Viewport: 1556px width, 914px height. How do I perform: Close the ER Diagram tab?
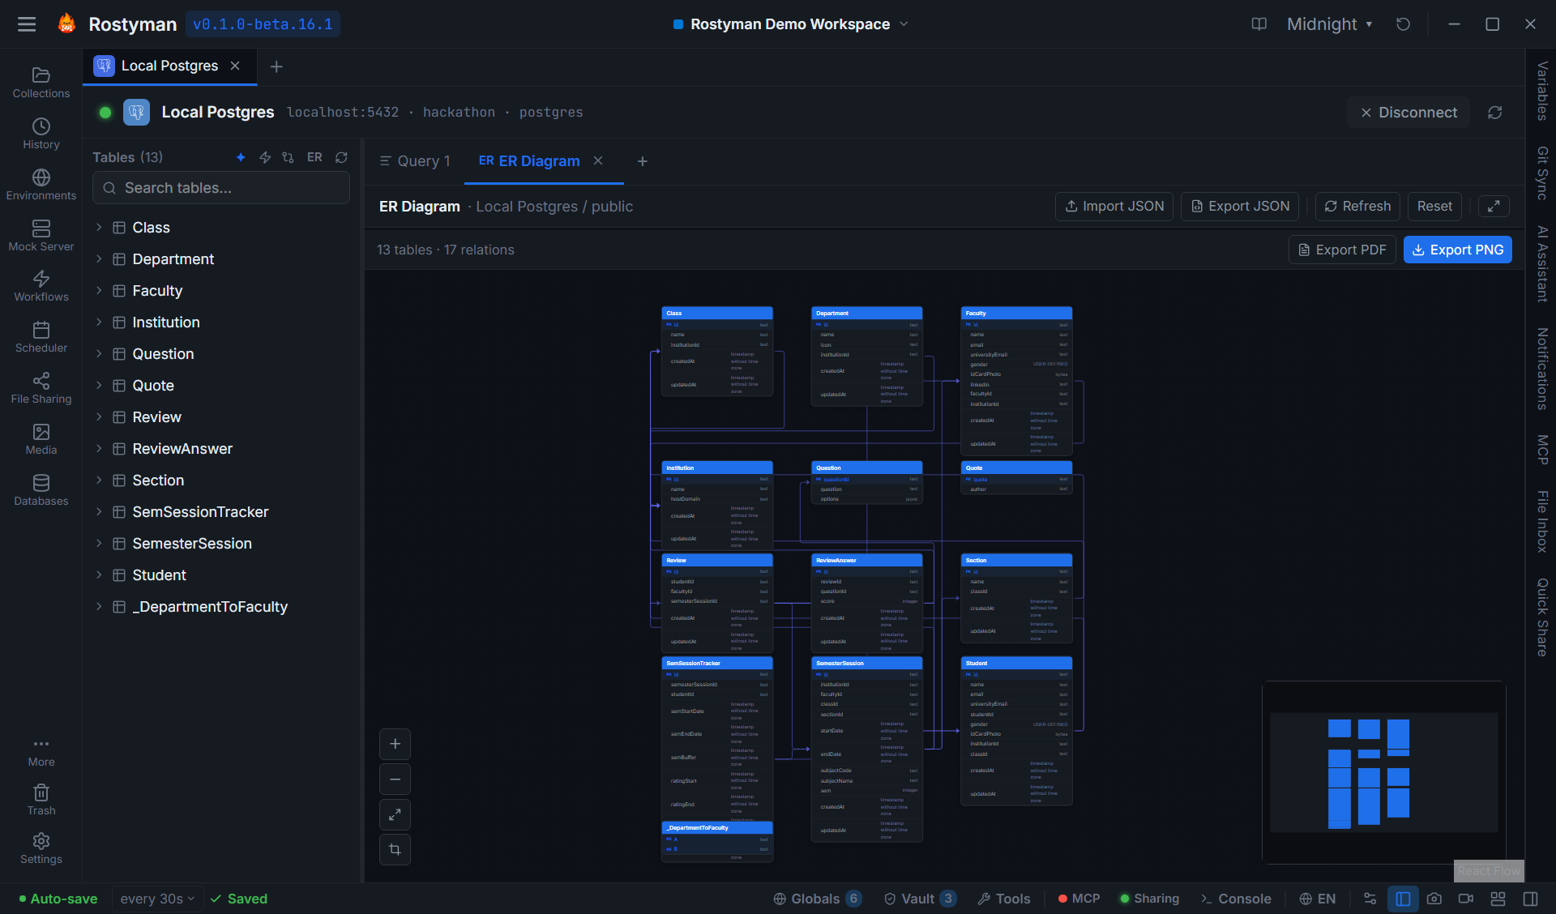(598, 160)
